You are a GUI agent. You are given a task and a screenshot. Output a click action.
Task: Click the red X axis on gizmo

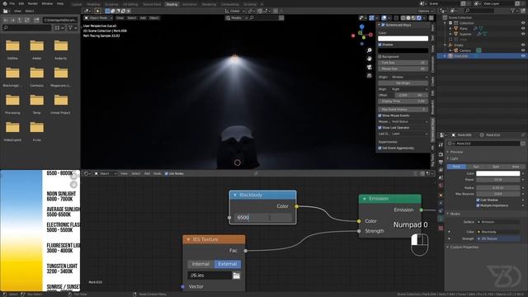point(370,35)
